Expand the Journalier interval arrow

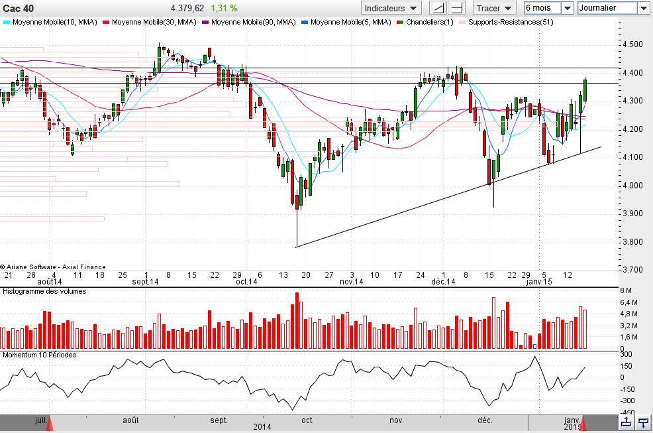coord(643,8)
